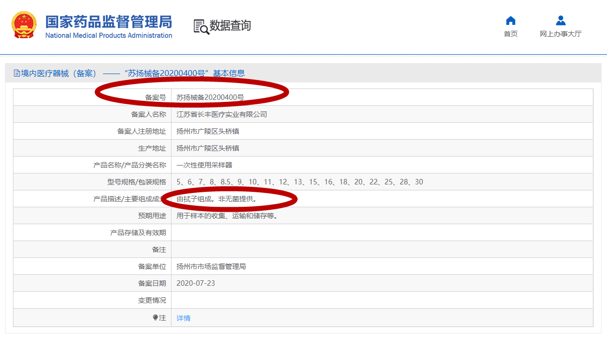Click the 首页 label
Screen dimensions: 607x338
511,34
